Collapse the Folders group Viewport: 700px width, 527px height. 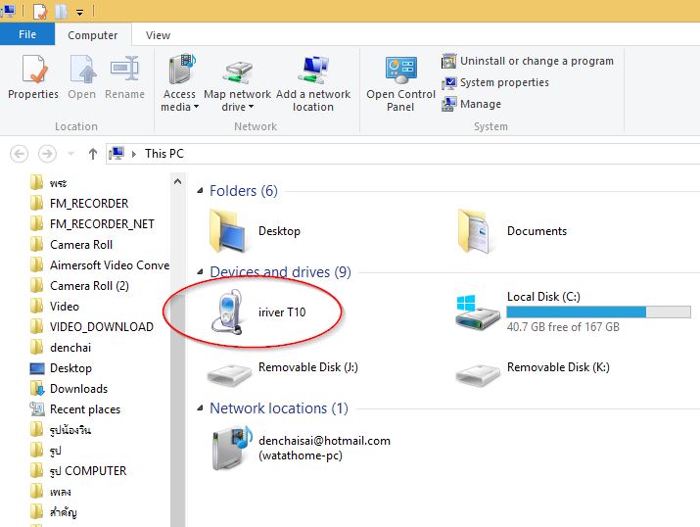tap(200, 191)
